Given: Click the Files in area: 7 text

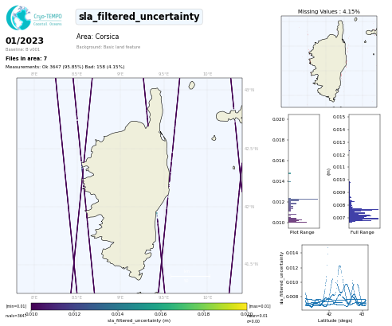Looking at the screenshot, I should [x=26, y=59].
